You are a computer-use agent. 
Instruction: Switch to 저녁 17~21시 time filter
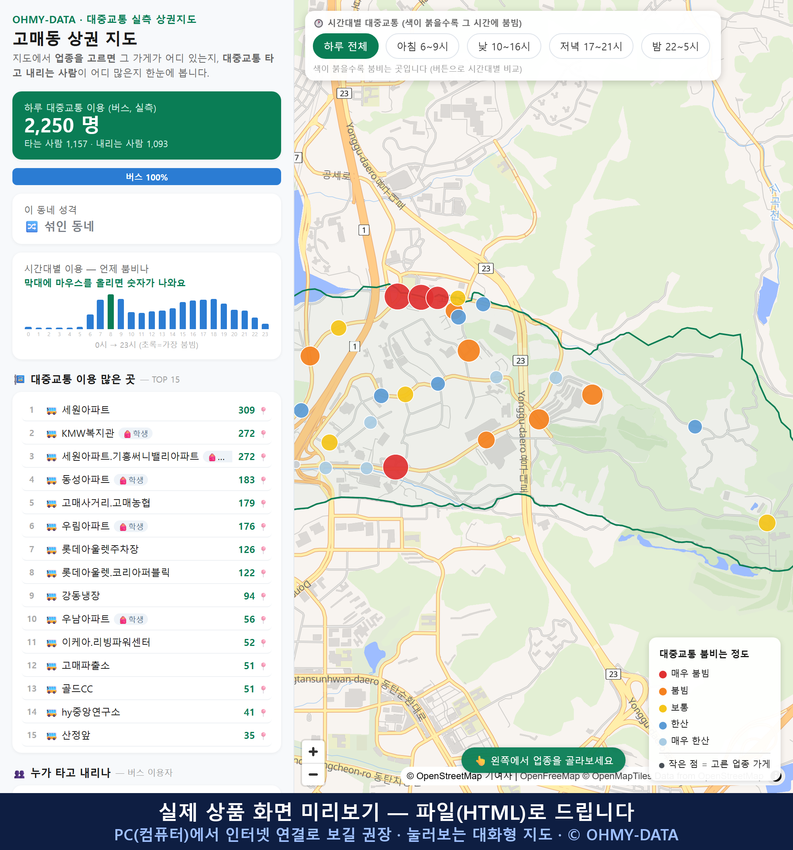[591, 46]
